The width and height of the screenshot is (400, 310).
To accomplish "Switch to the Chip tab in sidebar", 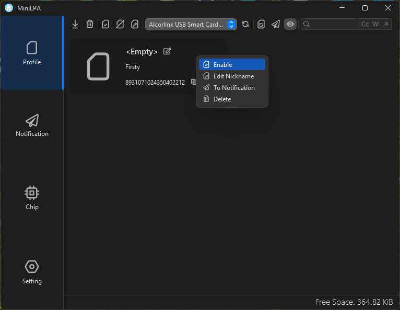I will (x=32, y=198).
